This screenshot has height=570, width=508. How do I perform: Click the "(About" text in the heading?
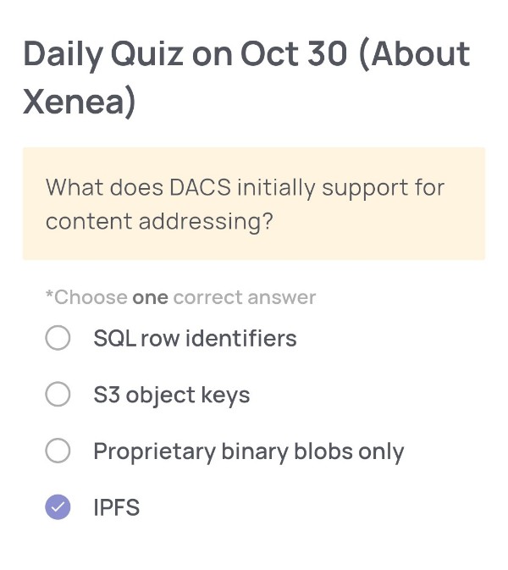click(413, 54)
